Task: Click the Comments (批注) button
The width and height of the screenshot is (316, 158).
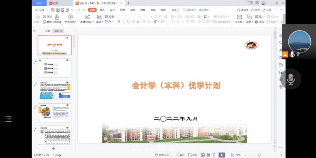Action: 193,155
